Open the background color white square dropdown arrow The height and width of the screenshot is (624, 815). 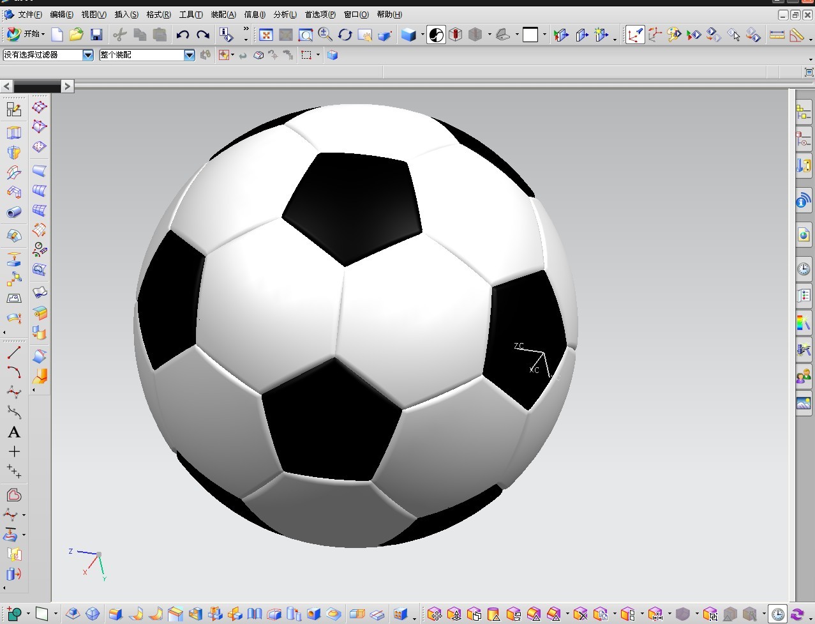tap(544, 34)
